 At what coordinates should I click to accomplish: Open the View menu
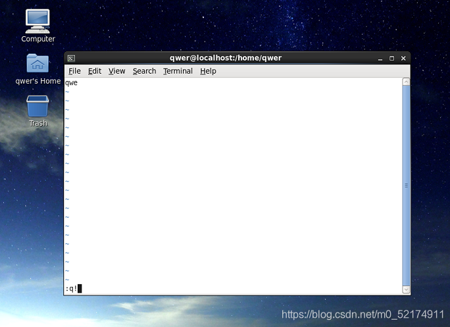[117, 71]
